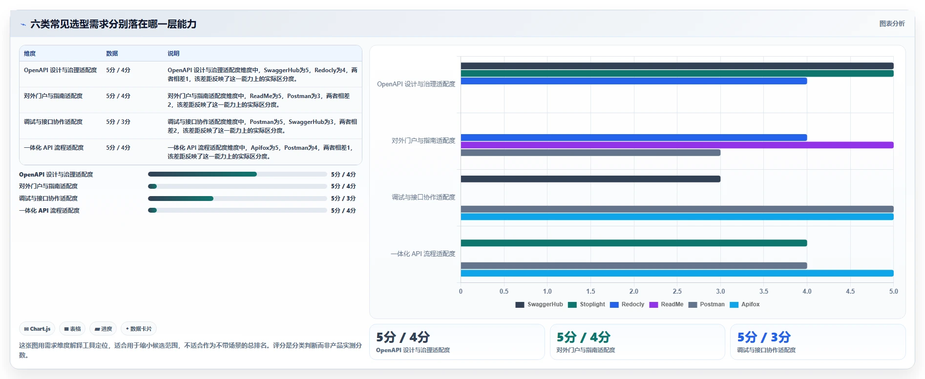This screenshot has width=925, height=379.
Task: Click the 说明 column header in the table
Action: tap(173, 54)
